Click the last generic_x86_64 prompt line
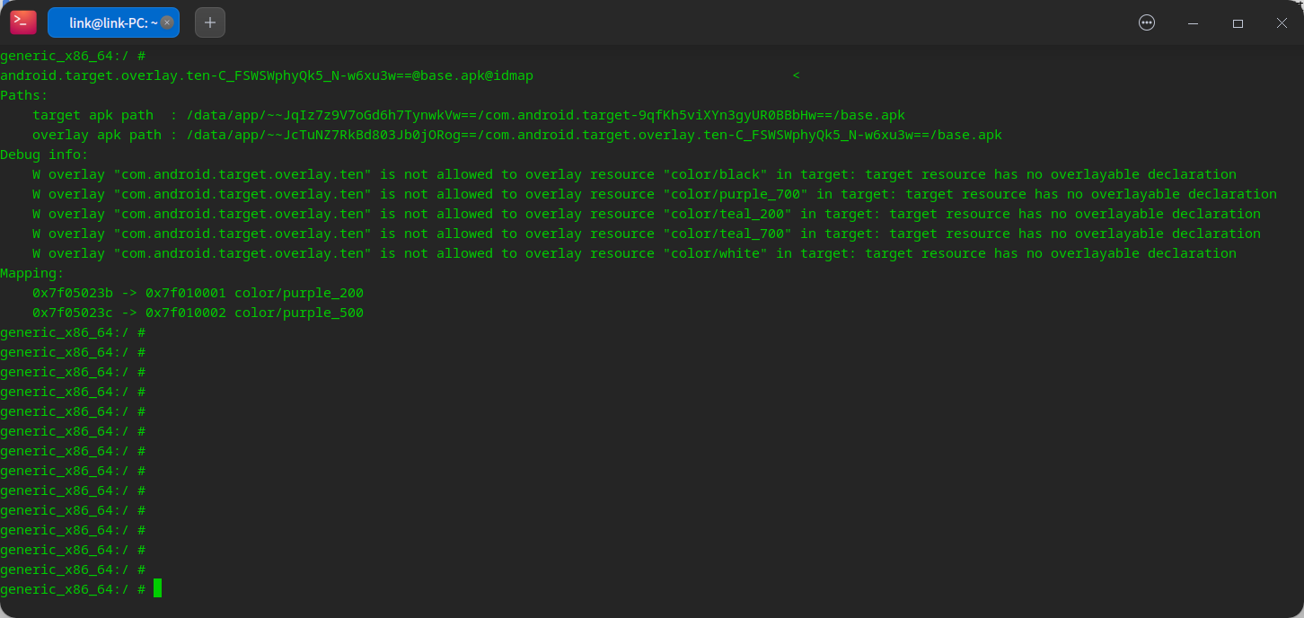Viewport: 1304px width, 618px height. 72,588
